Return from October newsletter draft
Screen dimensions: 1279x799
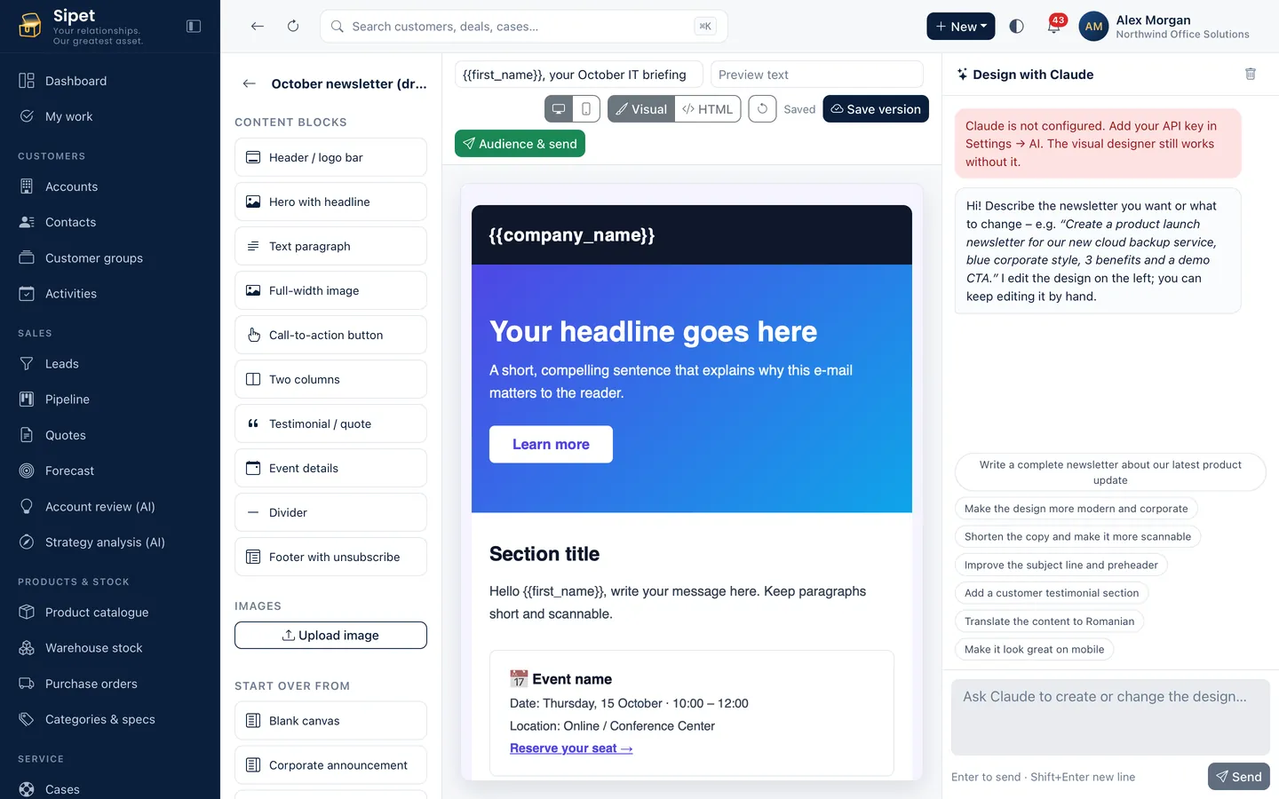point(250,83)
